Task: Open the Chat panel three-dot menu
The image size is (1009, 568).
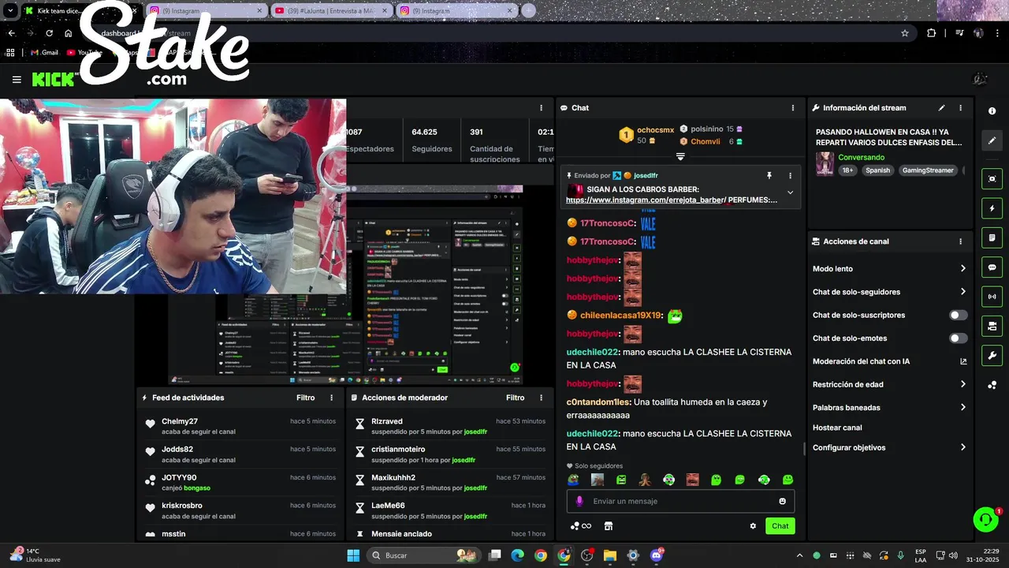Action: tap(793, 108)
